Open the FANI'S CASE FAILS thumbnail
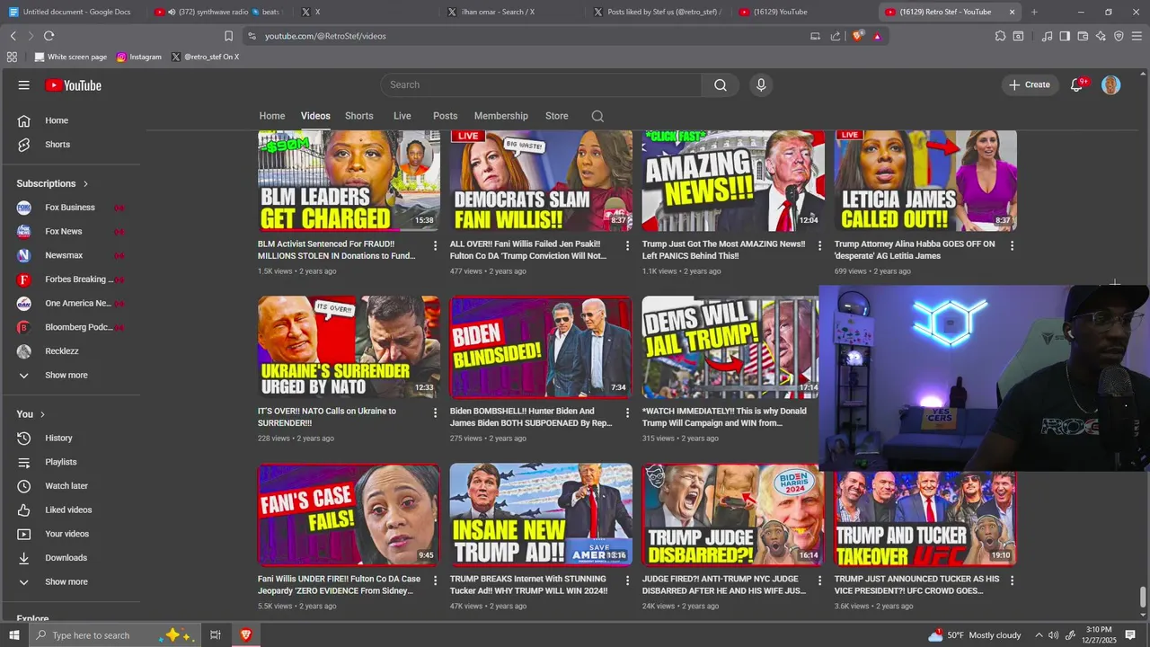The width and height of the screenshot is (1150, 647). [349, 514]
